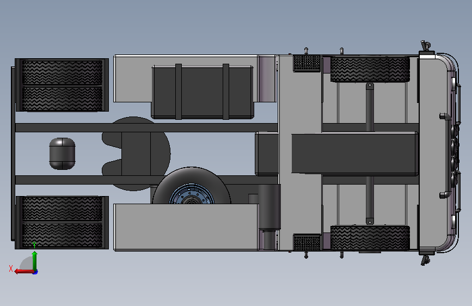Select the dark fuel tank with two straps
The width and height of the screenshot is (472, 306).
click(x=203, y=91)
